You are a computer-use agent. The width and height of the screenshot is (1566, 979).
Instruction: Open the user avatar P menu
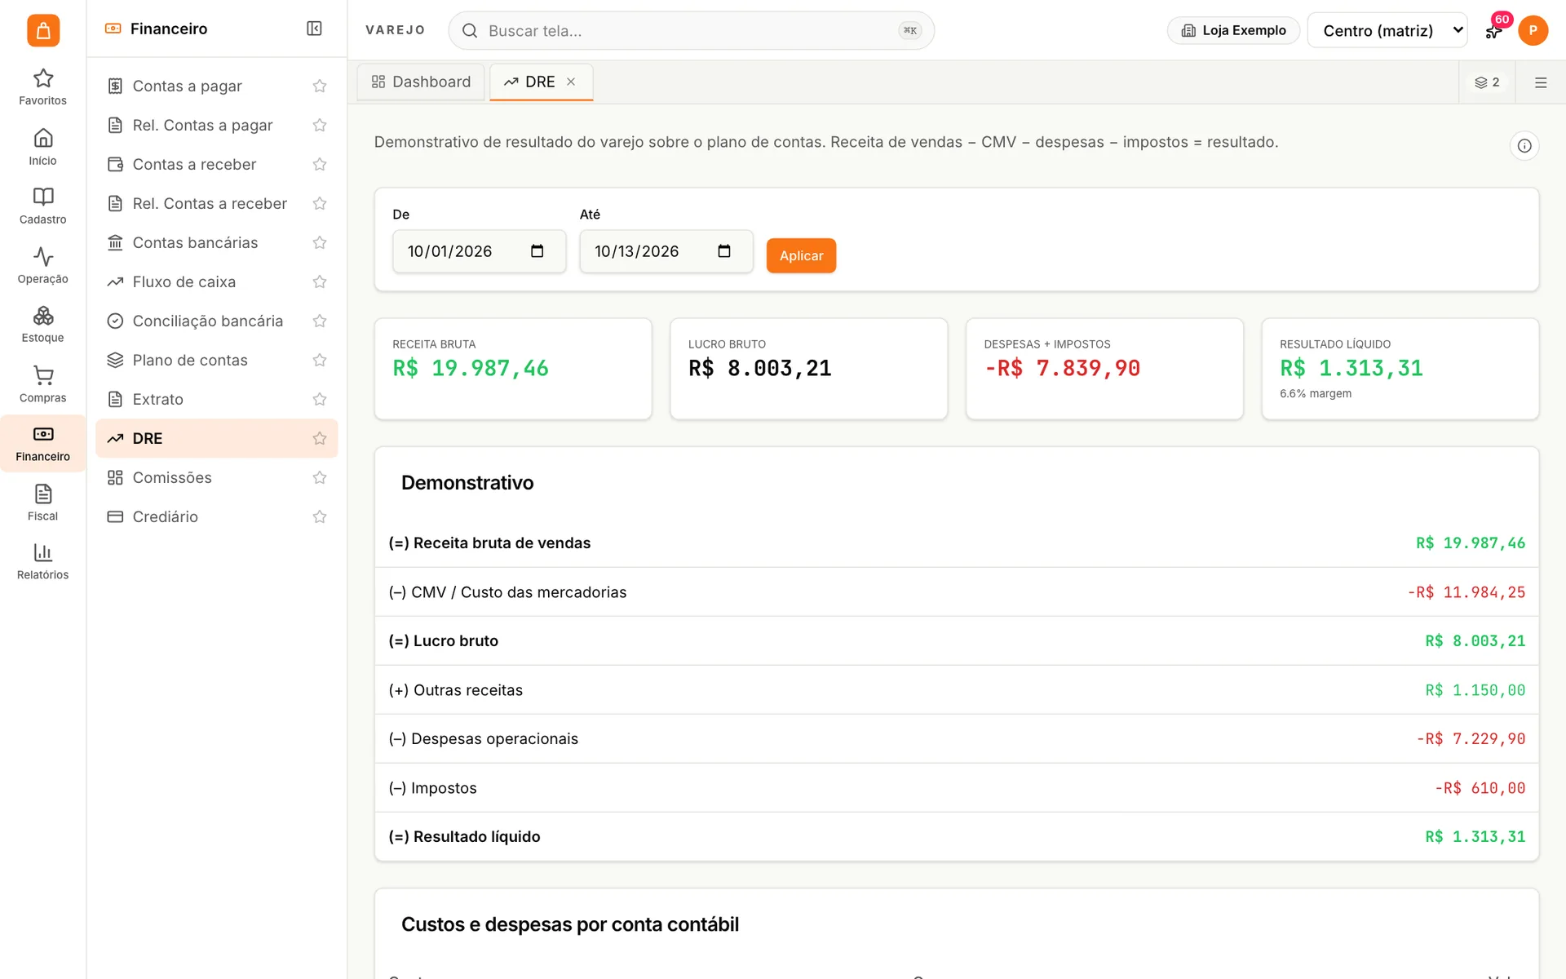[1533, 30]
